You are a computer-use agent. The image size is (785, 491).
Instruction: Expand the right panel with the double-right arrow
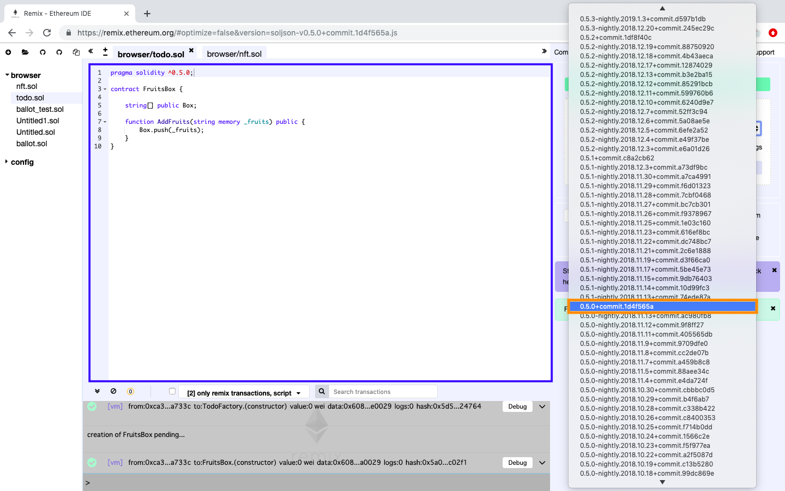tap(544, 51)
